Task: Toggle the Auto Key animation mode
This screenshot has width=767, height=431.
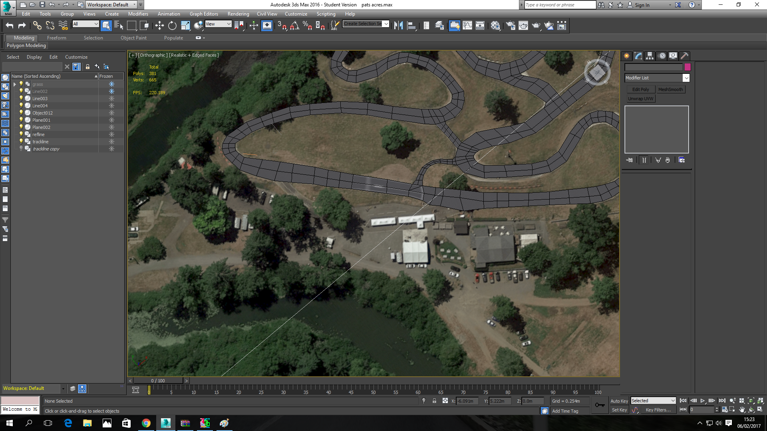Action: [x=619, y=401]
